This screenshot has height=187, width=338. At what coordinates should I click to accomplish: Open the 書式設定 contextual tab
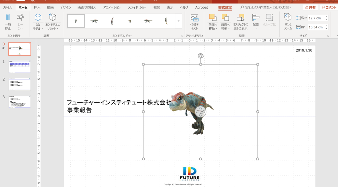point(225,7)
